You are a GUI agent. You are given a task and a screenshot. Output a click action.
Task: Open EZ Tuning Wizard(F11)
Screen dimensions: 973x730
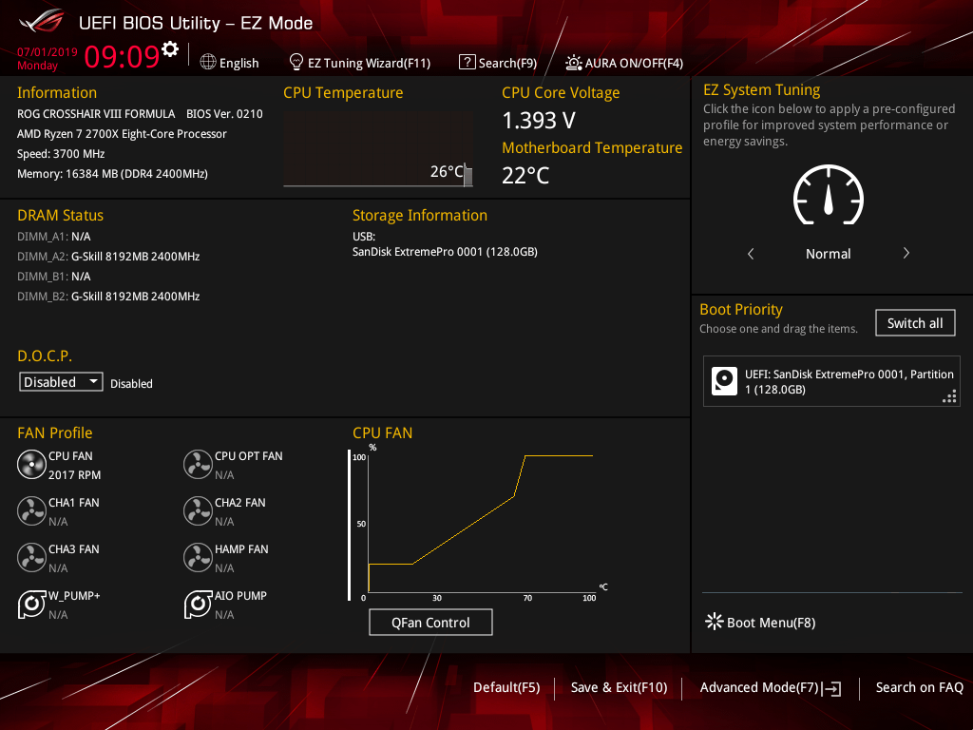(x=370, y=63)
